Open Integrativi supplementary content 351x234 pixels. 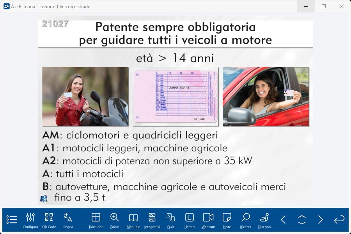click(x=152, y=220)
